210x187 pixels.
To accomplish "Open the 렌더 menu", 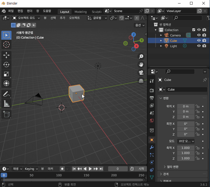I will [x=30, y=11].
